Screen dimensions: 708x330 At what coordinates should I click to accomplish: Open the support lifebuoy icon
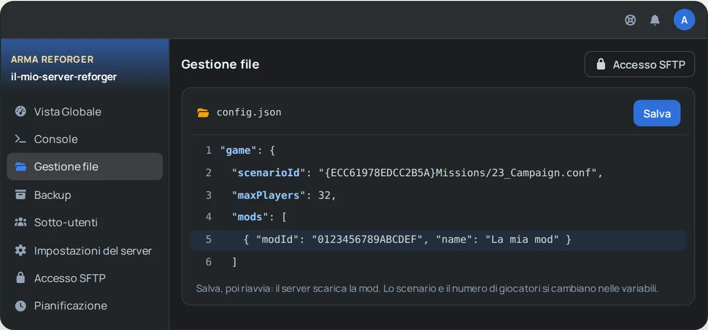coord(630,20)
